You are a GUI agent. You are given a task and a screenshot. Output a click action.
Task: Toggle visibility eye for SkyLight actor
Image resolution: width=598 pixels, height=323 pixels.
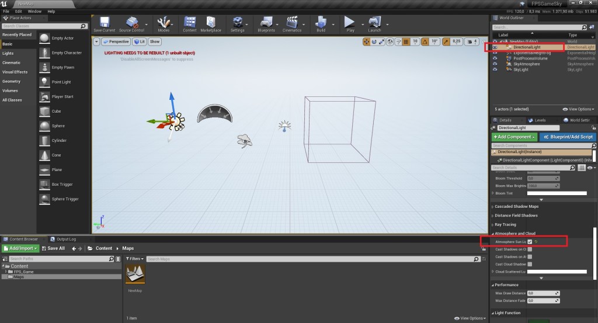[x=495, y=70]
